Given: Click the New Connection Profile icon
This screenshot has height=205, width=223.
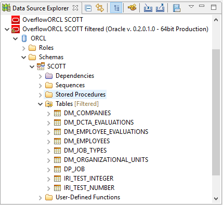Looking at the screenshot, I should (x=132, y=8).
